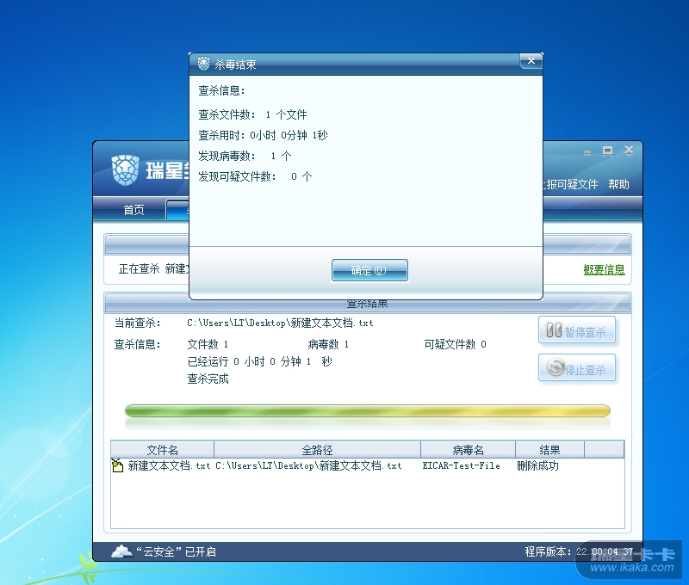Sort by 结果 column header
This screenshot has width=689, height=585.
point(549,450)
